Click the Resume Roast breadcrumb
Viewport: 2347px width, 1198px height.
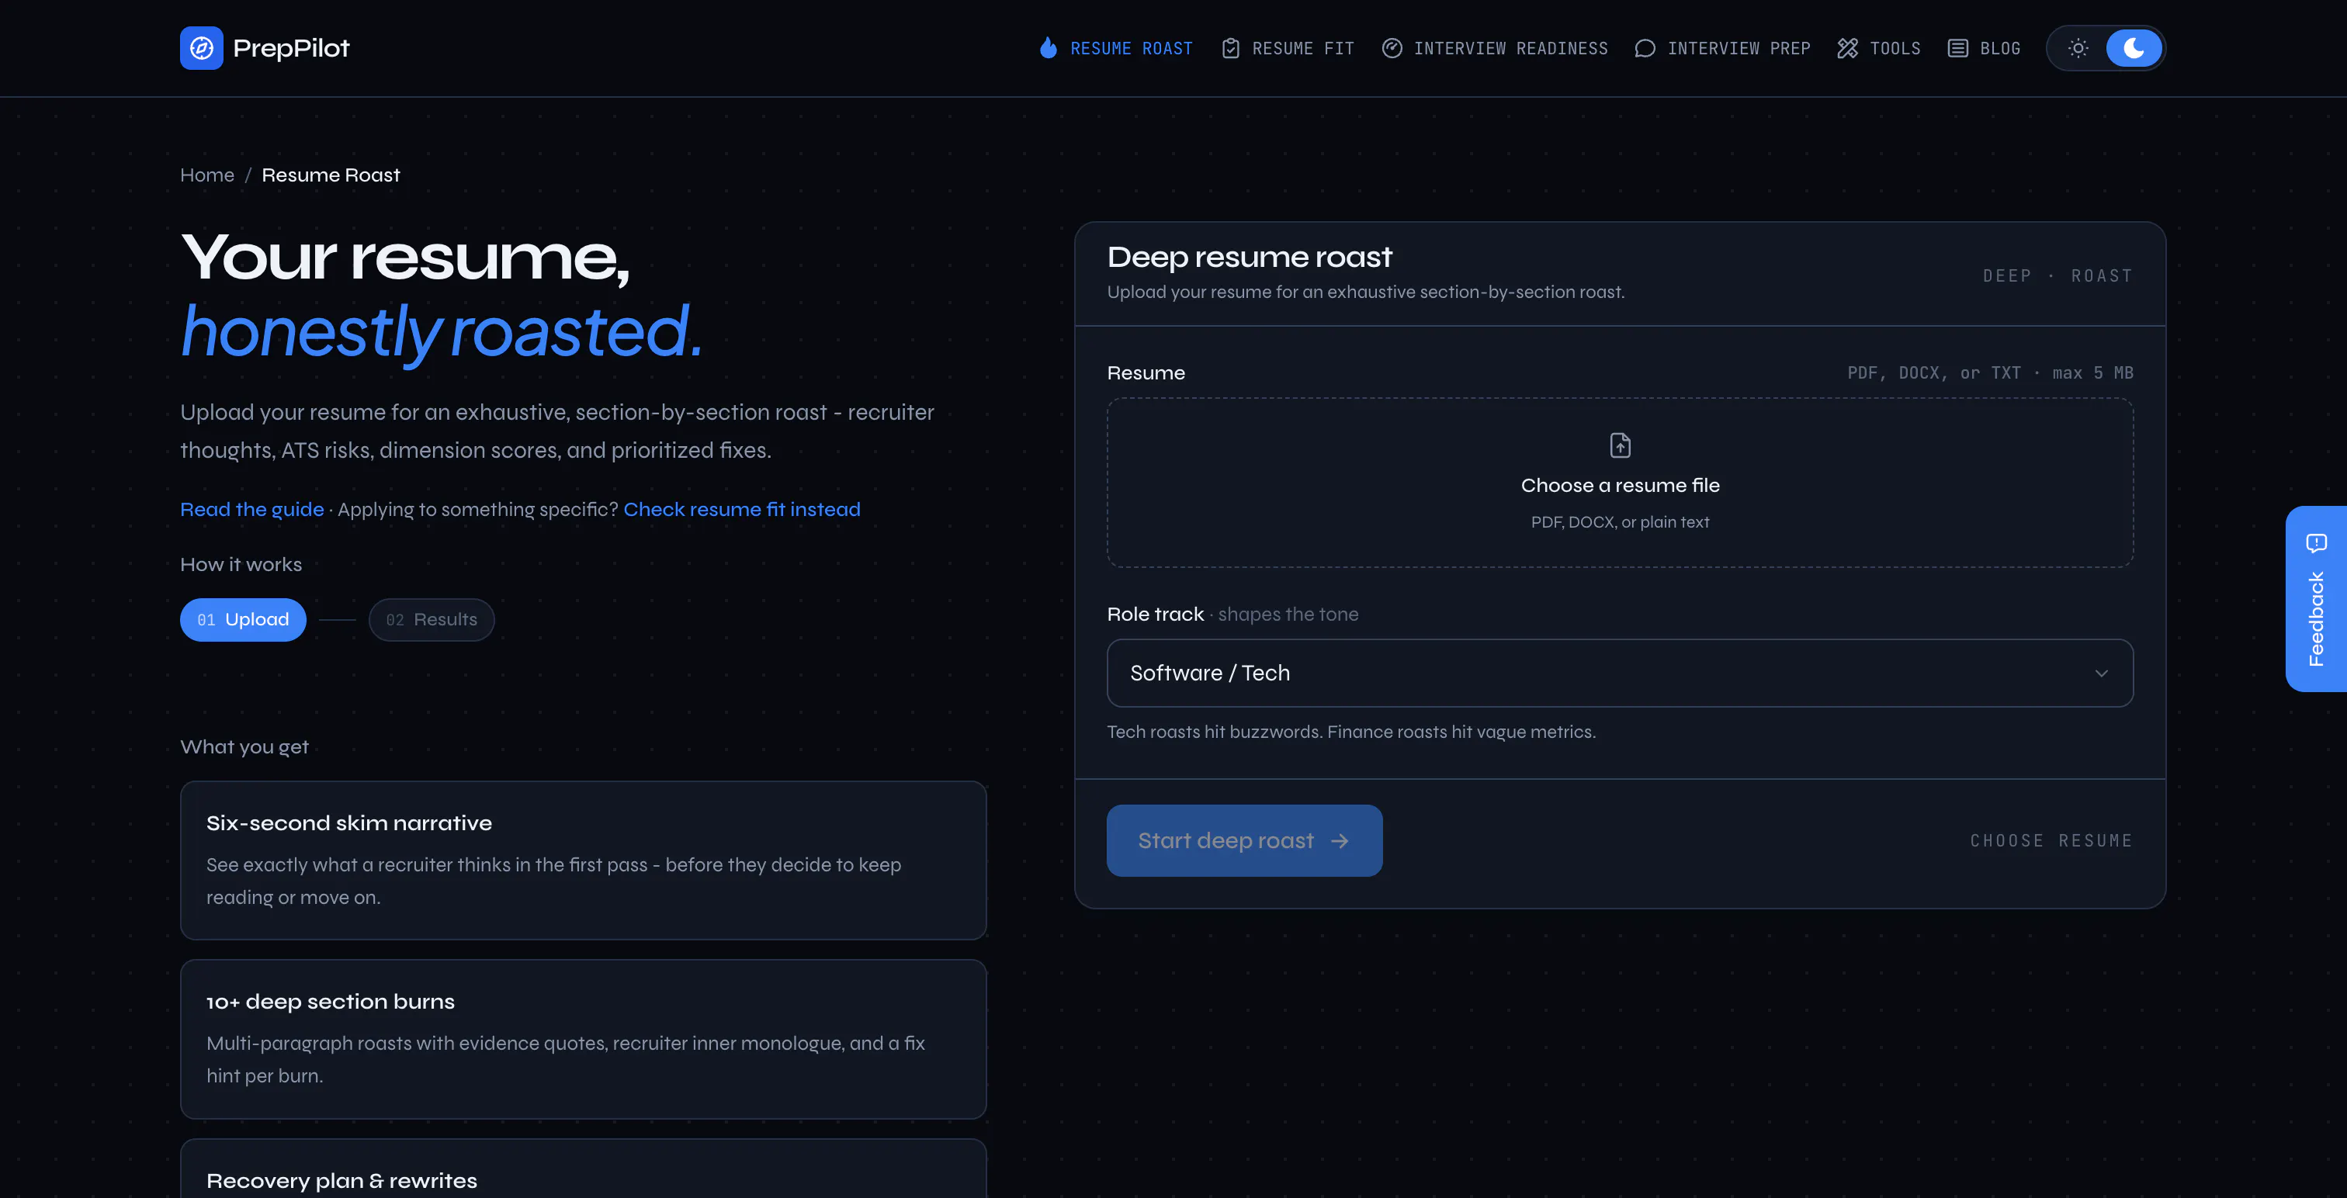331,175
